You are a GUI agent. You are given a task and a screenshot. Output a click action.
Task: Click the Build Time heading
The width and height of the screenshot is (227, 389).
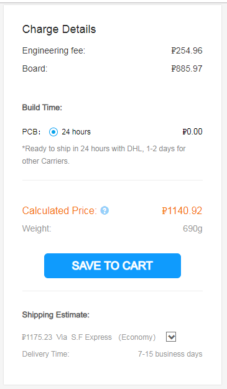tap(42, 108)
